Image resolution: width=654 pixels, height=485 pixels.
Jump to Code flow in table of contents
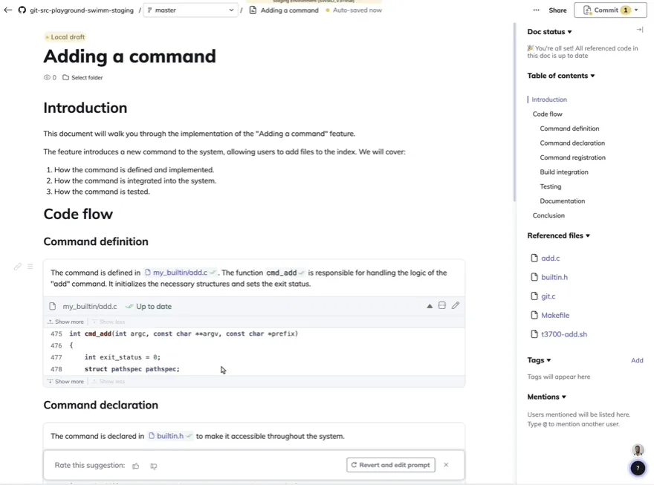(547, 114)
